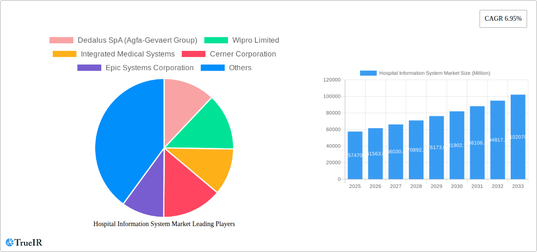
Task: Click Wipro Limited legend label
Action: (256, 41)
